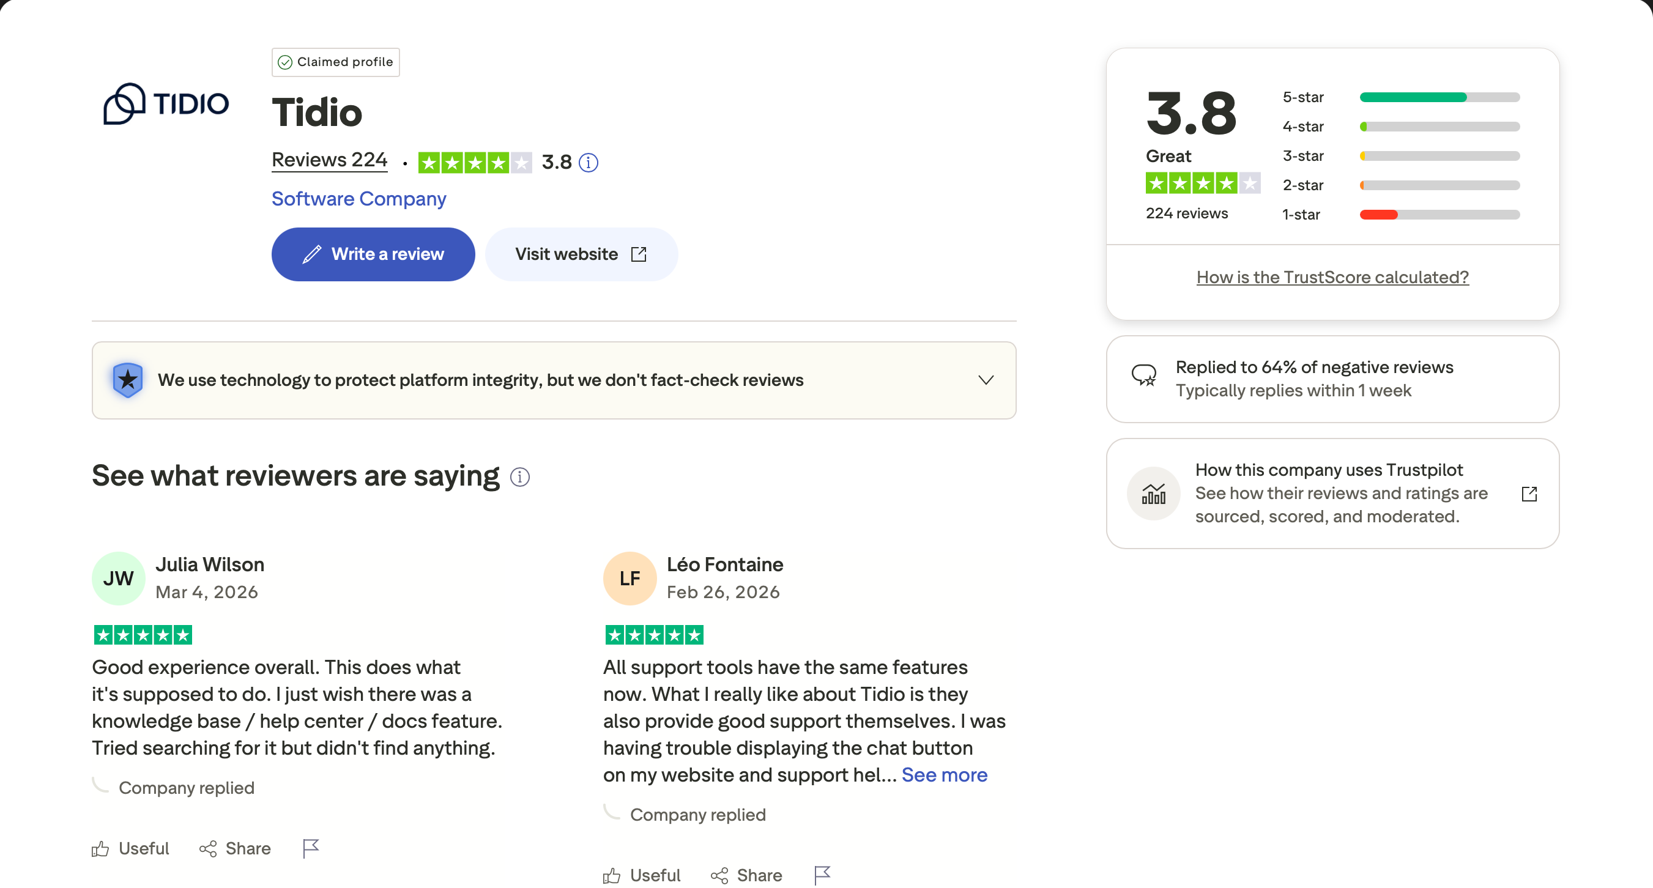Click the shield star integrity icon

[x=128, y=380]
